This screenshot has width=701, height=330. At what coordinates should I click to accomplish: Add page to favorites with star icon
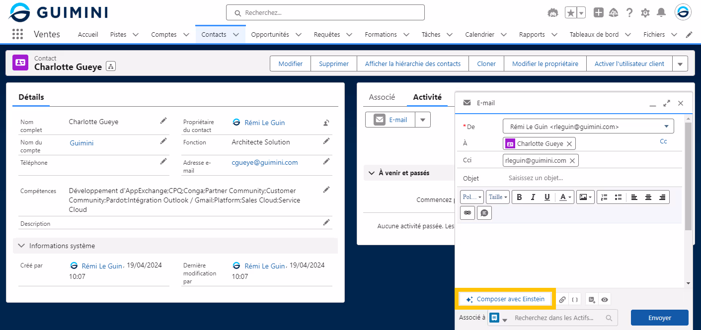(x=571, y=13)
